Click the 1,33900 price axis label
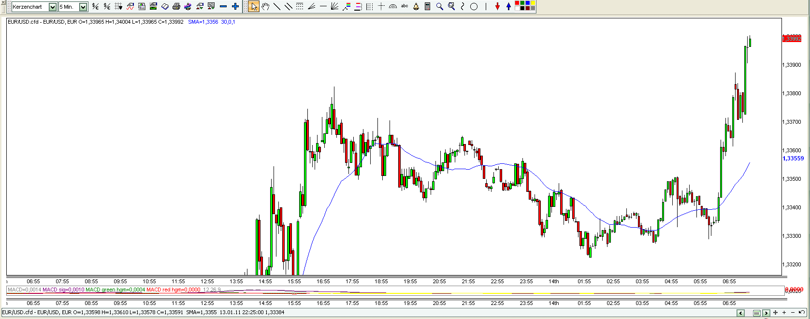Image resolution: width=810 pixels, height=319 pixels. tap(792, 65)
